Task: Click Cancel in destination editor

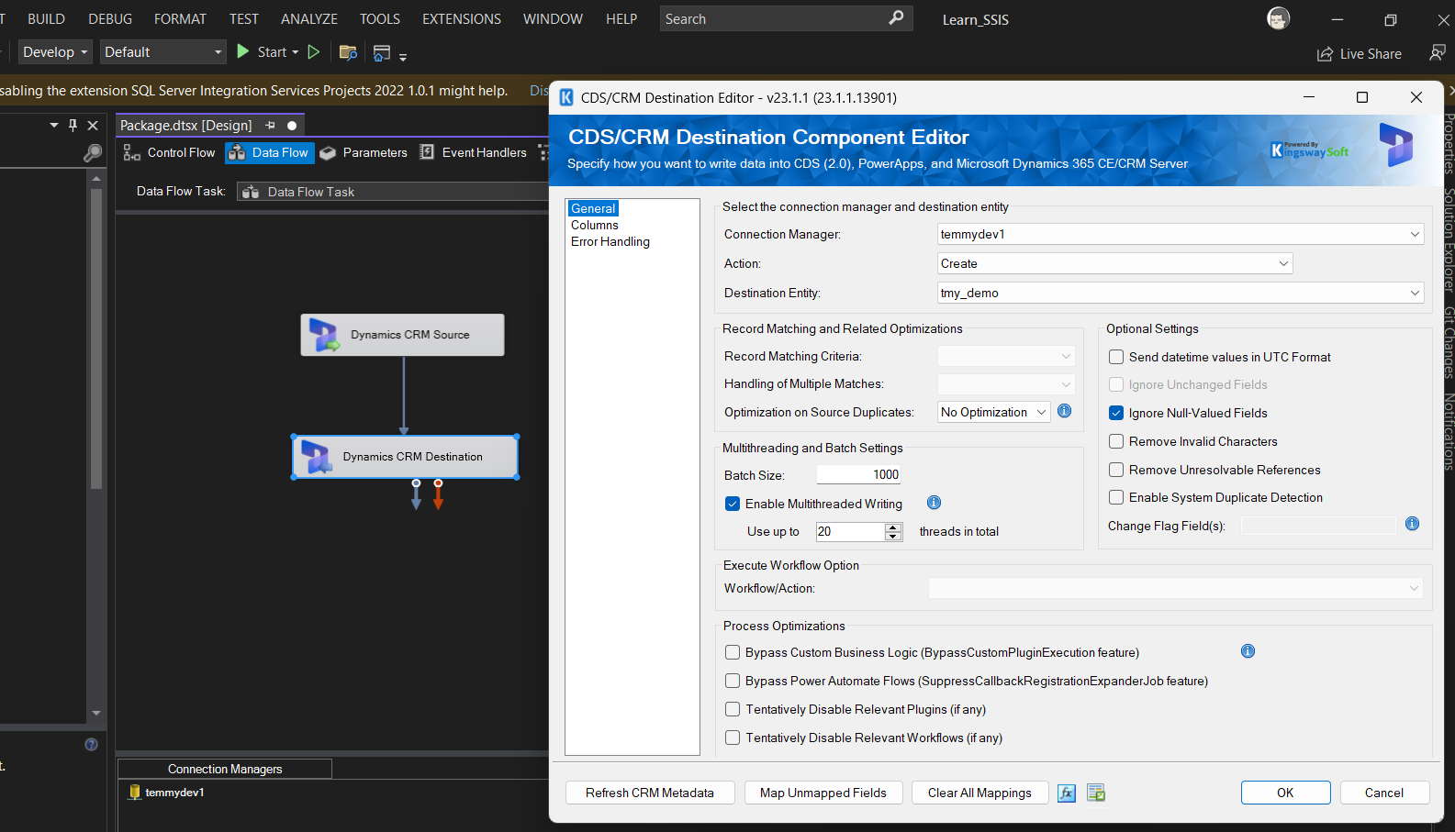Action: coord(1384,793)
